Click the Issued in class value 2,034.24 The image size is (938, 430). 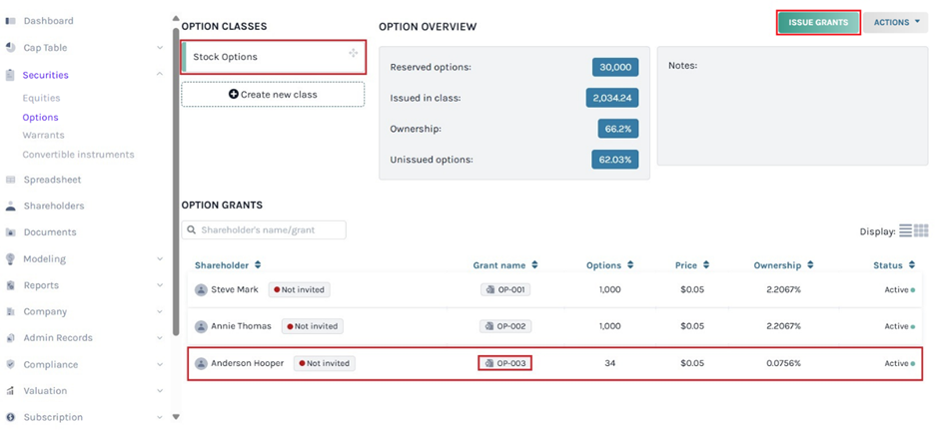[612, 98]
